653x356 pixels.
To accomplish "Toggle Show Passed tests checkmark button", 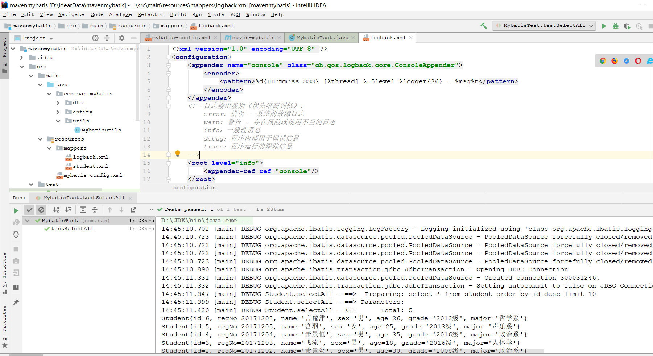I will (x=29, y=210).
